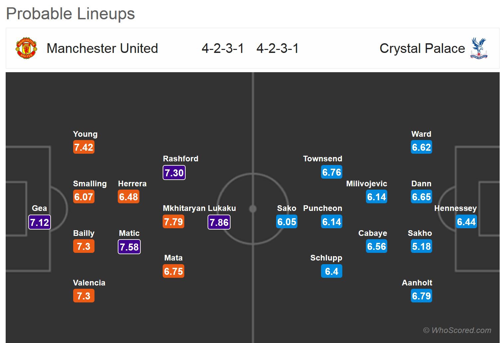This screenshot has width=501, height=343.
Task: Click the Probable Lineups heading
Action: 71,14
